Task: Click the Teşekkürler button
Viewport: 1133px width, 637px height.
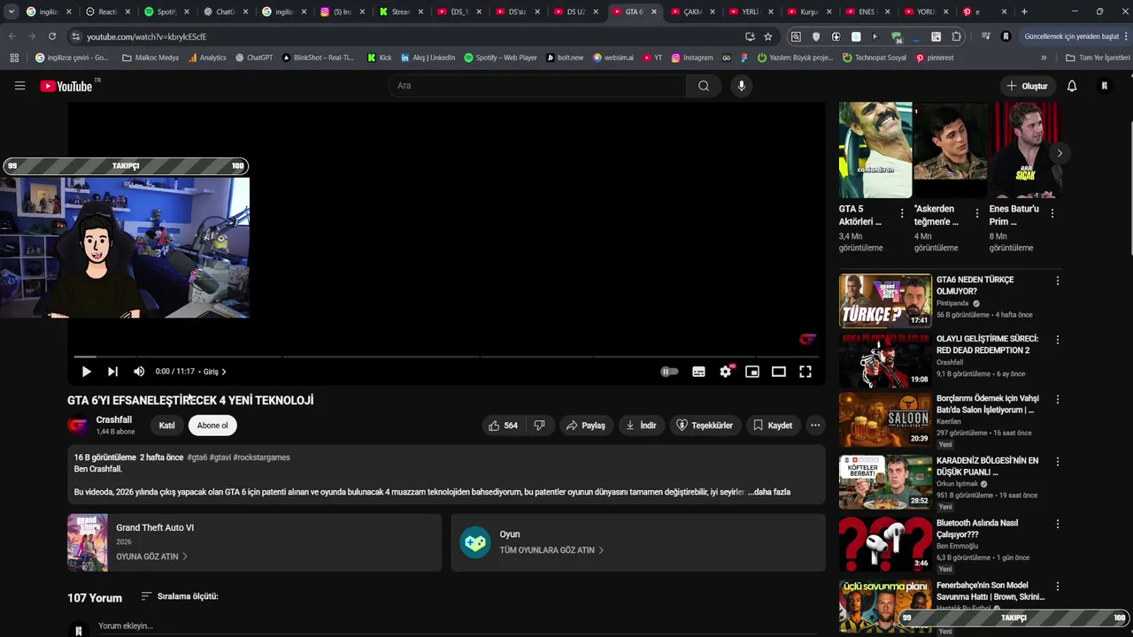Action: (705, 426)
